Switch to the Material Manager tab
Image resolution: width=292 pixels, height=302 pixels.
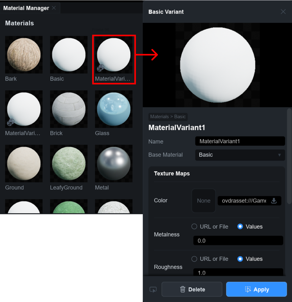pos(26,8)
